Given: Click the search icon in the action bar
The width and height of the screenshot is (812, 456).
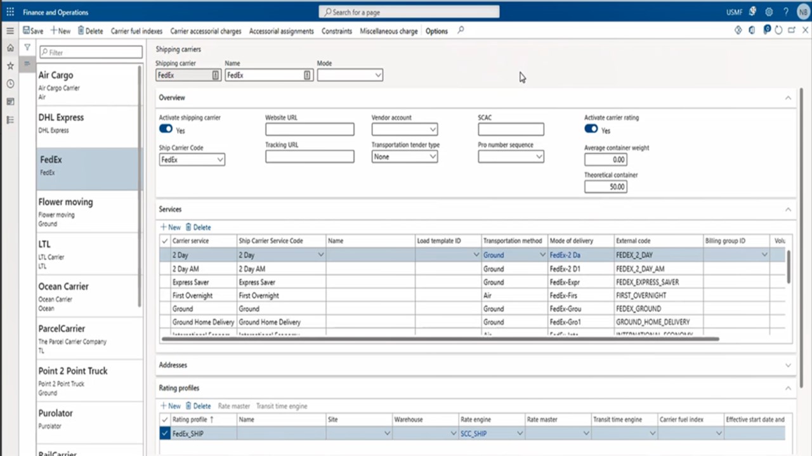Looking at the screenshot, I should click(x=461, y=30).
